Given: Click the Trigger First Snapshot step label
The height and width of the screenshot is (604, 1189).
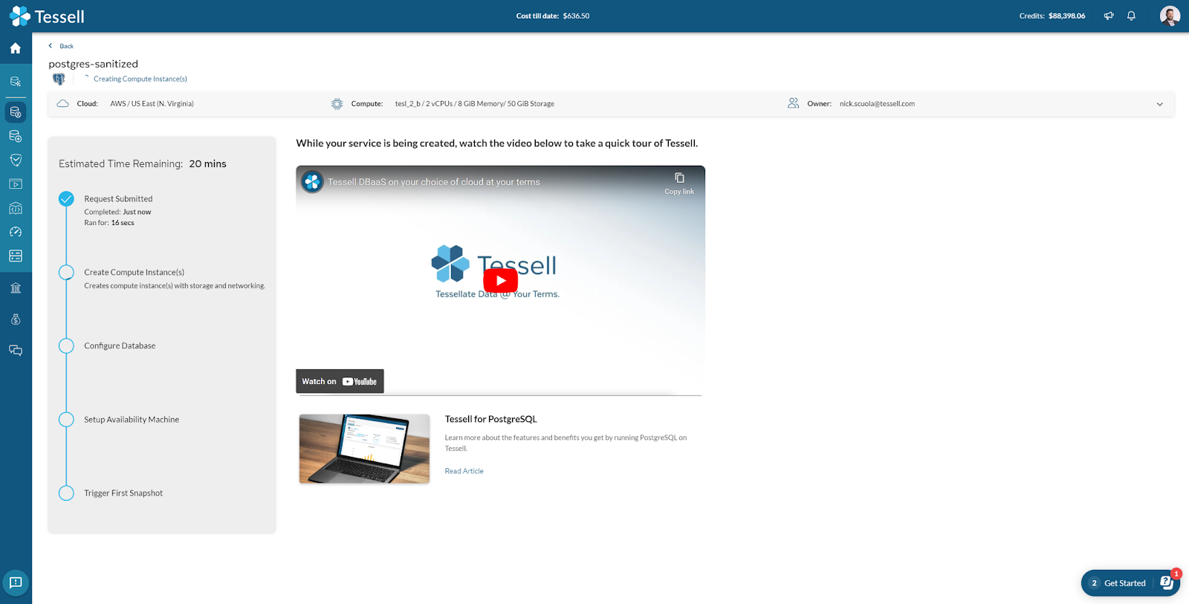Looking at the screenshot, I should 123,493.
